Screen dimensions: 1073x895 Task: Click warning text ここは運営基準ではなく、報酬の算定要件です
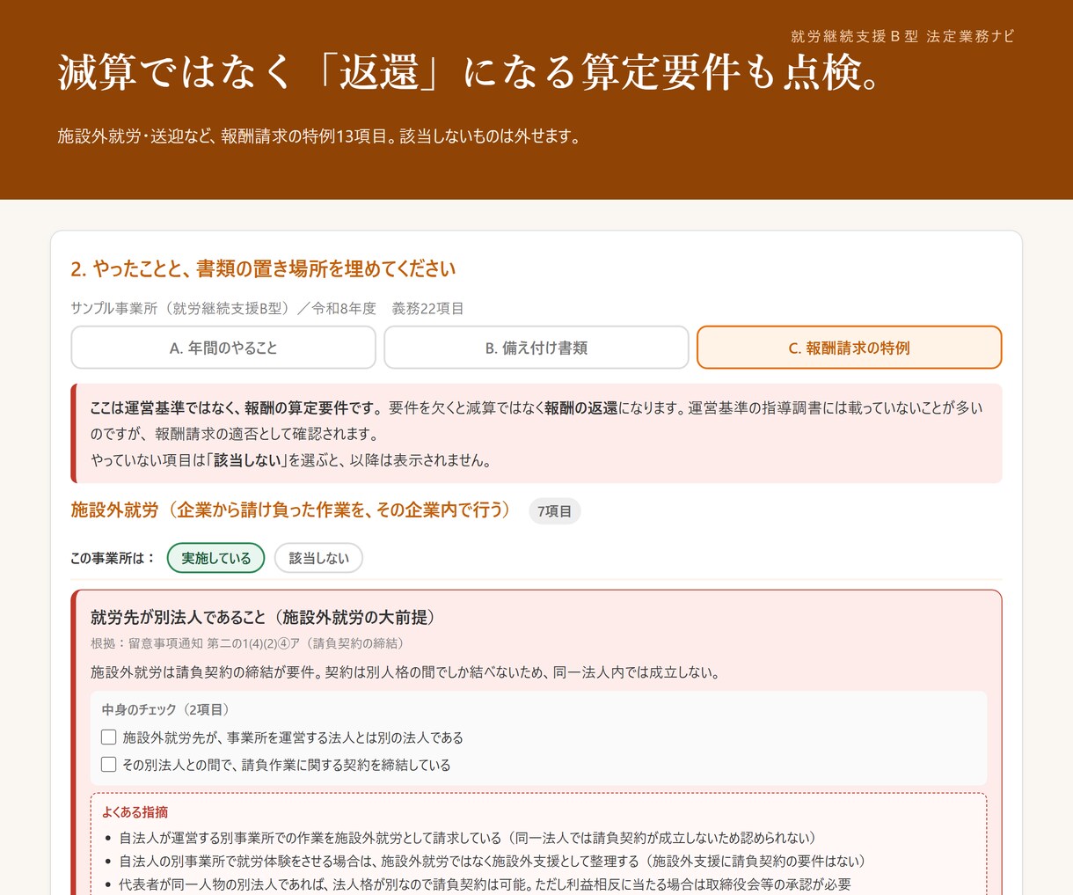pos(236,408)
